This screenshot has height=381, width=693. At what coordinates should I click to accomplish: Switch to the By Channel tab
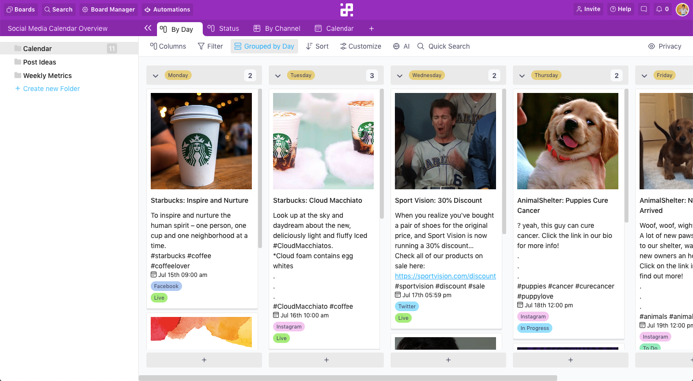click(277, 28)
